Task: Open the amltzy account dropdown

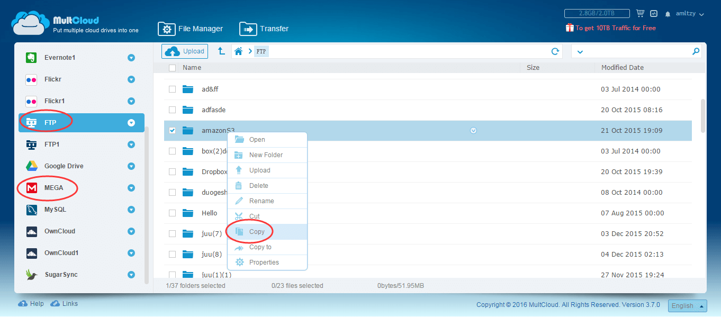Action: pyautogui.click(x=690, y=14)
